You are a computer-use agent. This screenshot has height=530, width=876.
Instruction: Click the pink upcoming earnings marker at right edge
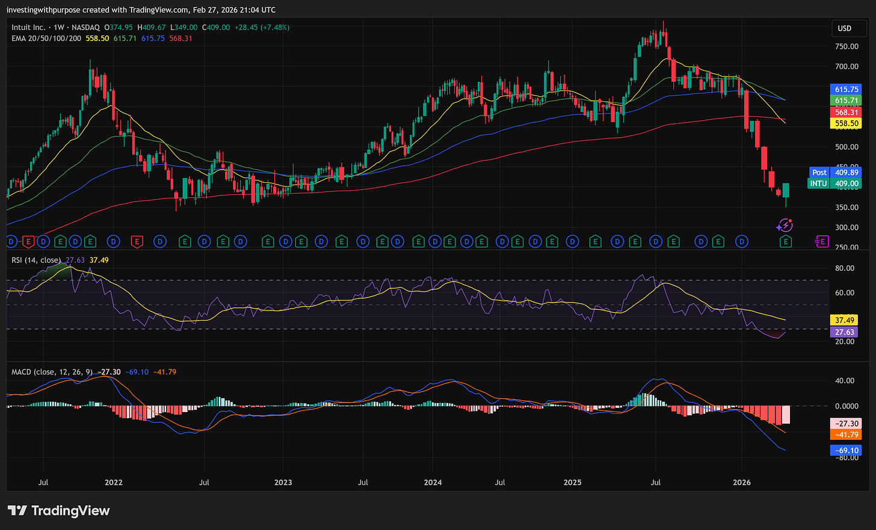(x=822, y=242)
